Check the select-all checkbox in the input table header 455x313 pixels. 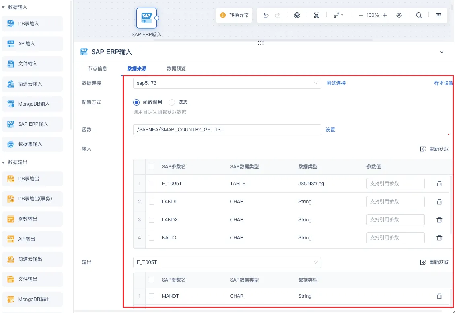coord(152,166)
